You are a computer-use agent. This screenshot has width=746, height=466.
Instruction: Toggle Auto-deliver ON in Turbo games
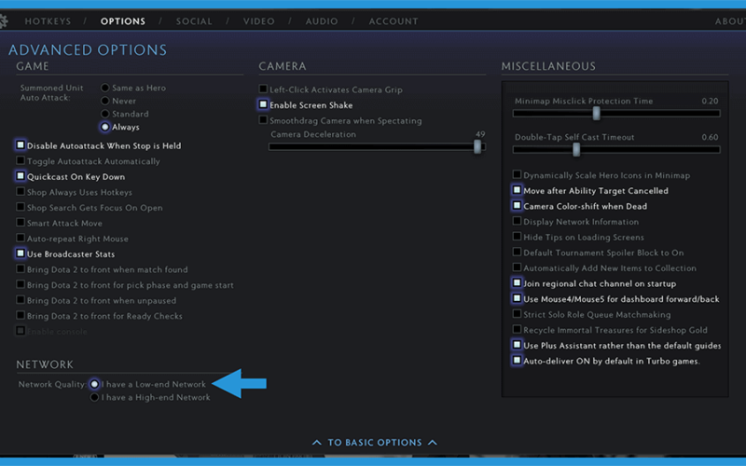click(x=517, y=360)
